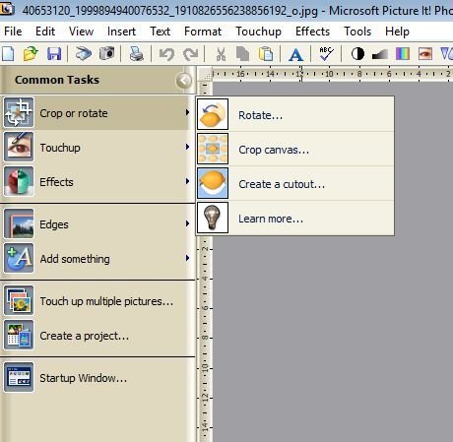Open the Help menu

pos(397,32)
